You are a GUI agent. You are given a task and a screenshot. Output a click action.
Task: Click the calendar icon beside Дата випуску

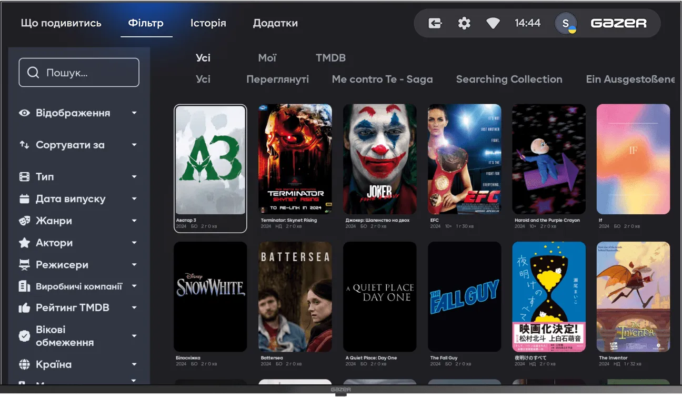pos(24,199)
